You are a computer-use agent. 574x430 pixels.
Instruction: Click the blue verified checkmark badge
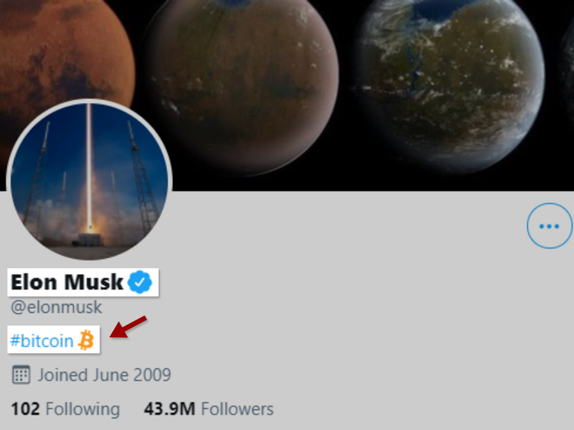pyautogui.click(x=140, y=282)
